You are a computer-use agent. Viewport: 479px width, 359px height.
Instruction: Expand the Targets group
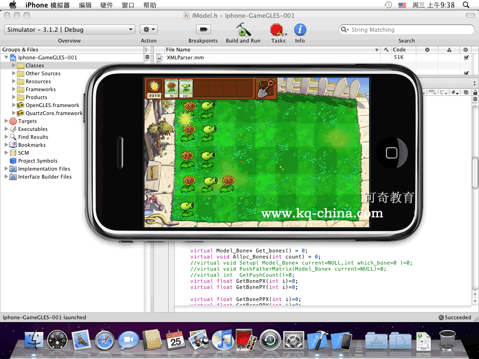coord(7,121)
